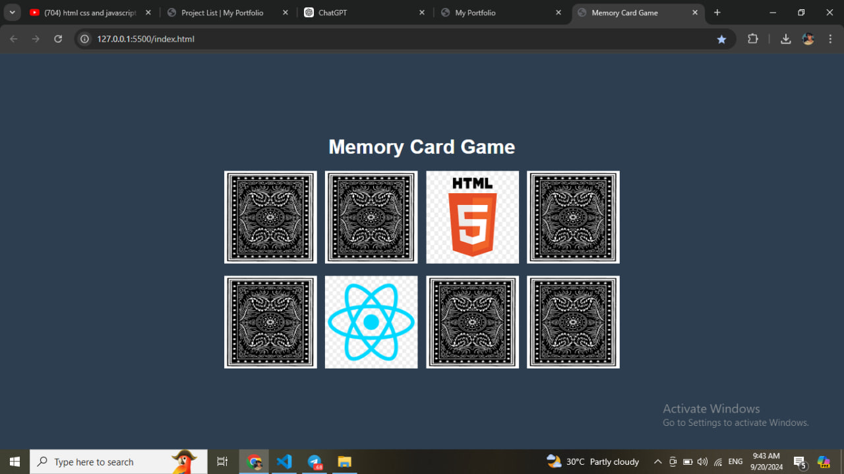
Task: Click the Chrome profile avatar
Action: (x=808, y=39)
